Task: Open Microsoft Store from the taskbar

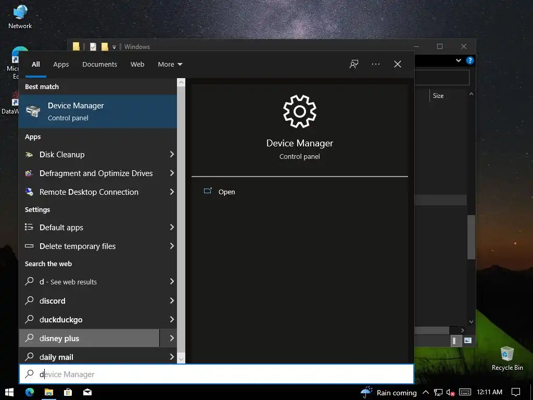Action: (x=68, y=392)
